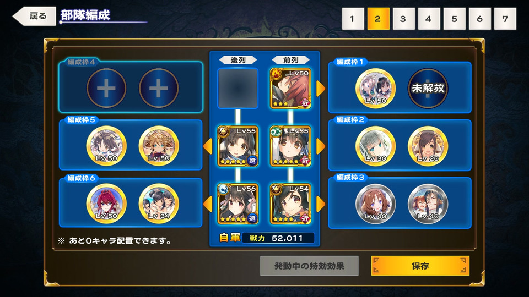This screenshot has height=297, width=529.
Task: Switch to party tab 7
Action: [x=505, y=19]
